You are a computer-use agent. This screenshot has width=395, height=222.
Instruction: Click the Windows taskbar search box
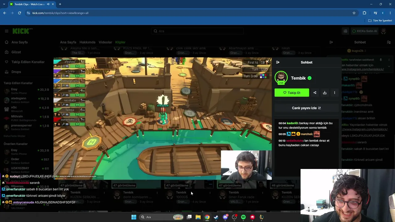[x=162, y=217]
